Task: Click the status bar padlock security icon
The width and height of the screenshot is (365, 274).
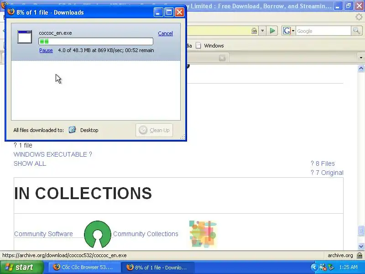Action: pyautogui.click(x=359, y=255)
